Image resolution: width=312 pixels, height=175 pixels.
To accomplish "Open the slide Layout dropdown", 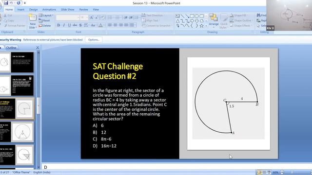I will point(46,15).
